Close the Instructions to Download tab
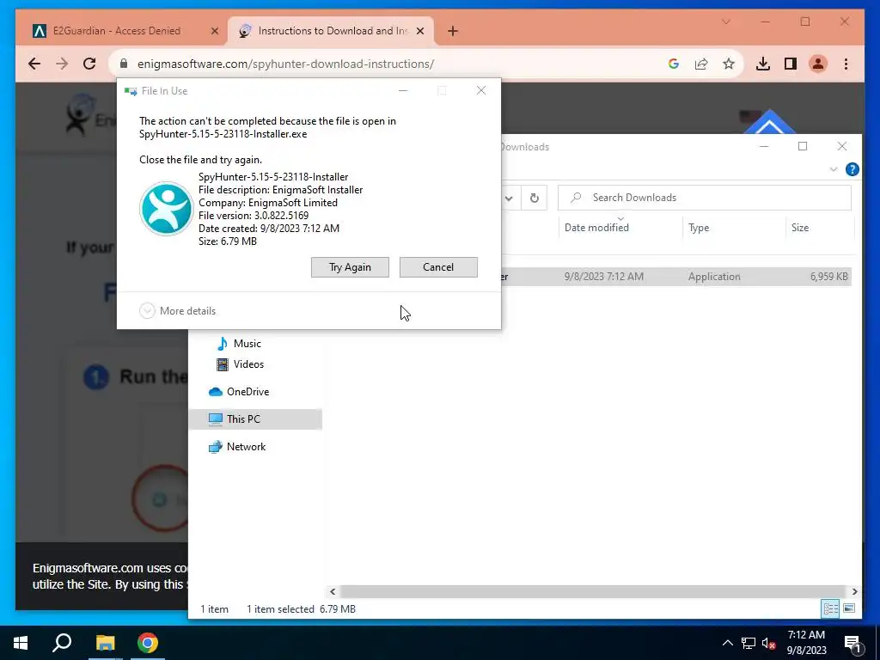The image size is (880, 660). pos(419,32)
